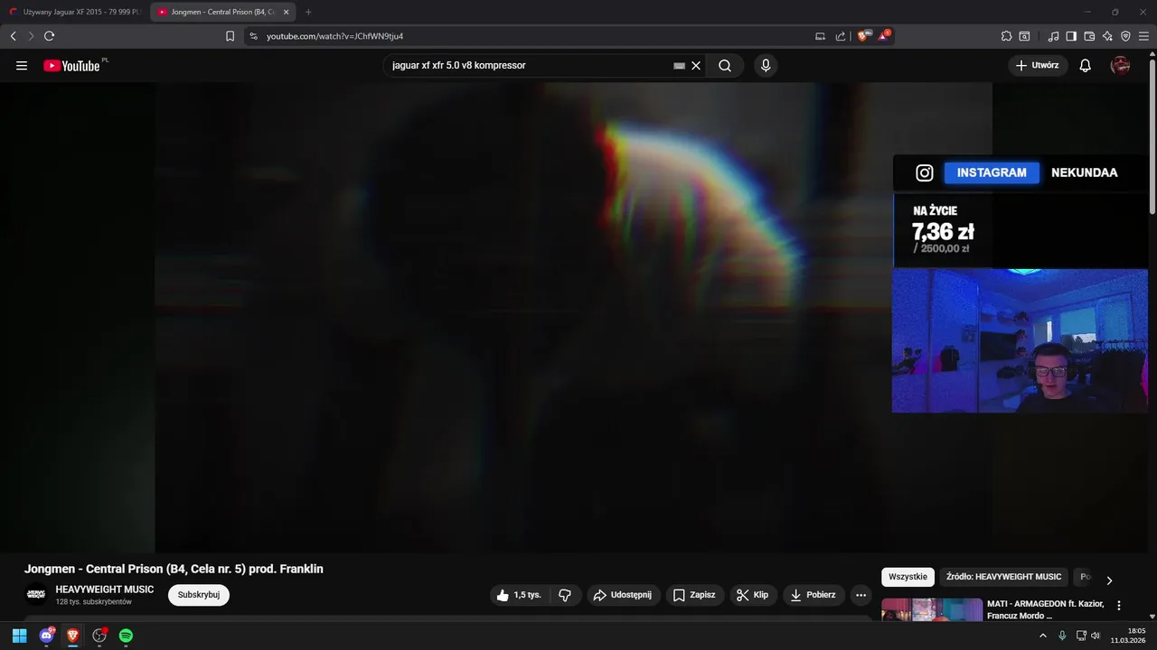
Task: Open the browser main menu hamburger
Action: click(1144, 36)
